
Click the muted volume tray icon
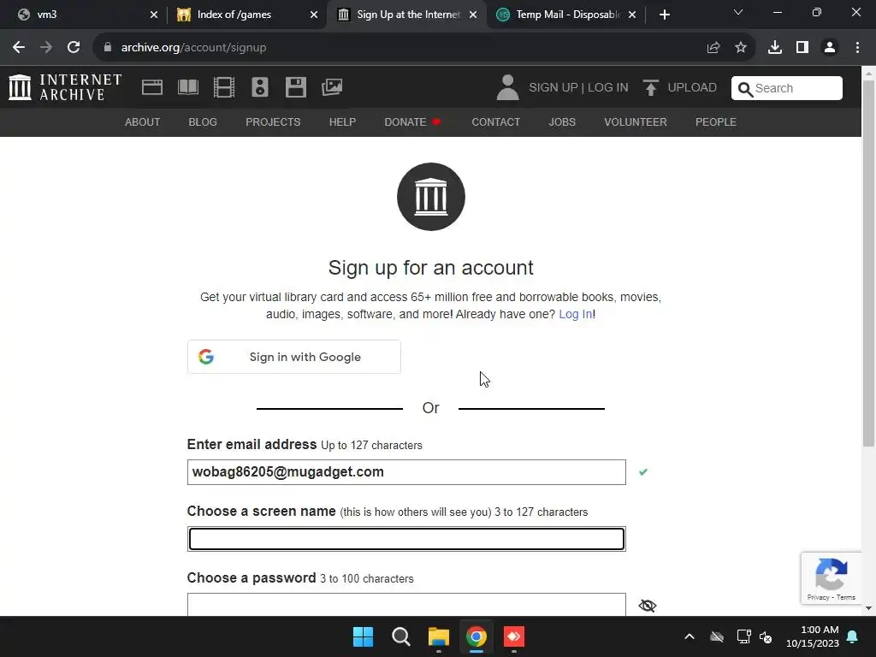tap(766, 636)
